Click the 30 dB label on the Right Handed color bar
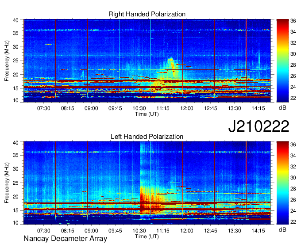301x244 pixels. tap(293, 54)
